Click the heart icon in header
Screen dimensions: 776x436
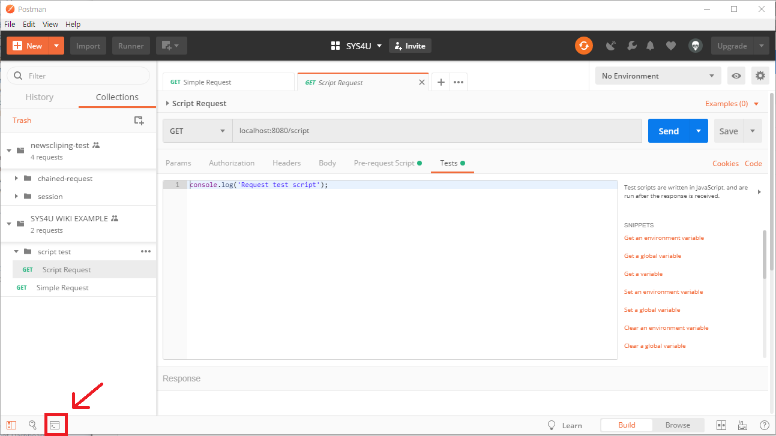click(671, 46)
